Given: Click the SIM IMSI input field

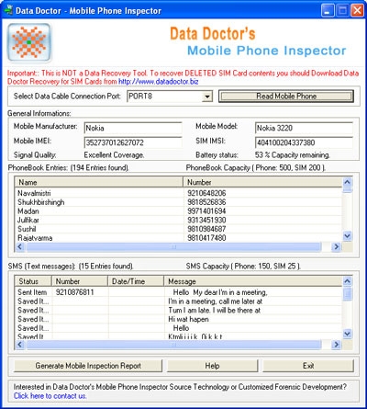Looking at the screenshot, I should 304,142.
